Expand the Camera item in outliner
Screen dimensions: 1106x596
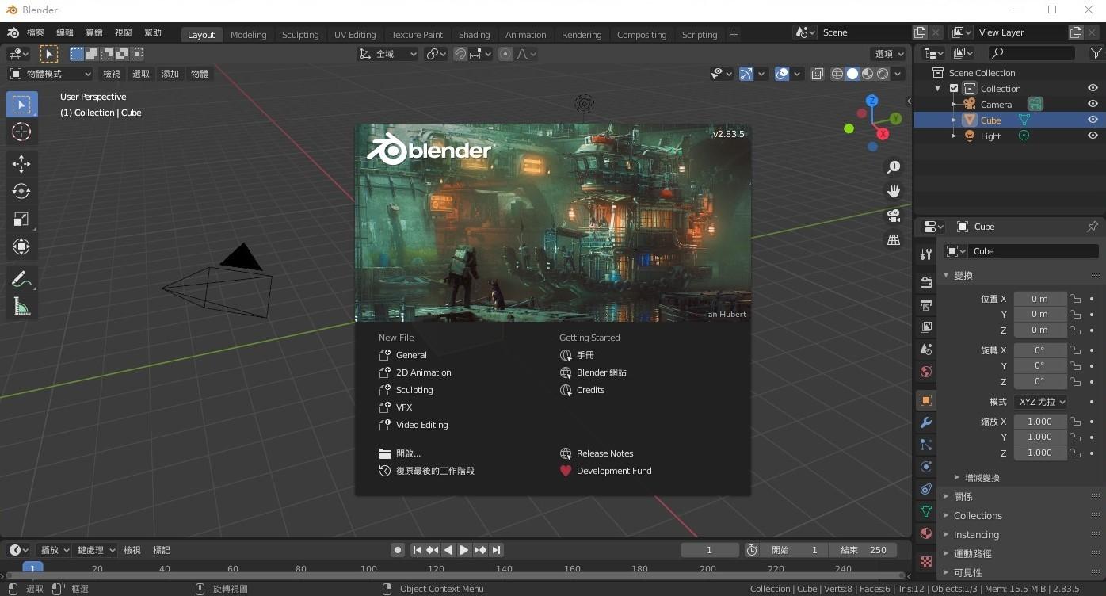click(954, 104)
